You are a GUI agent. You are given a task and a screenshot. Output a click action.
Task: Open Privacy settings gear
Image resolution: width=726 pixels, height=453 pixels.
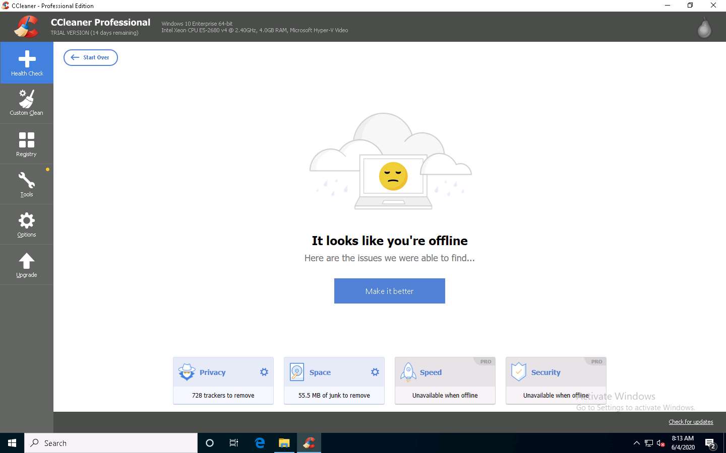coord(264,372)
